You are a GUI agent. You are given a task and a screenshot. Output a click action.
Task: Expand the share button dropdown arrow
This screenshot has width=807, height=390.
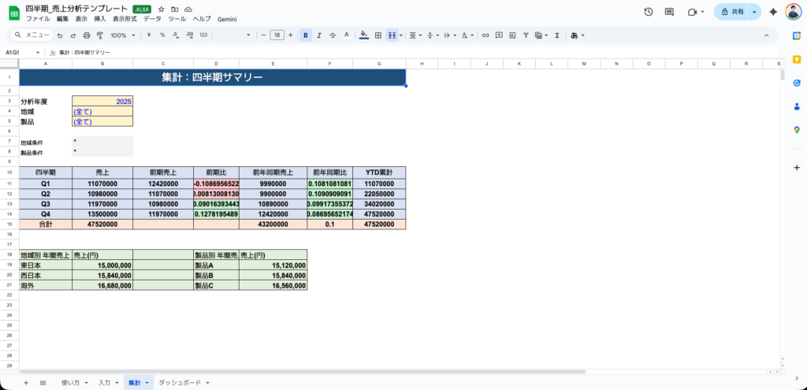pyautogui.click(x=754, y=12)
